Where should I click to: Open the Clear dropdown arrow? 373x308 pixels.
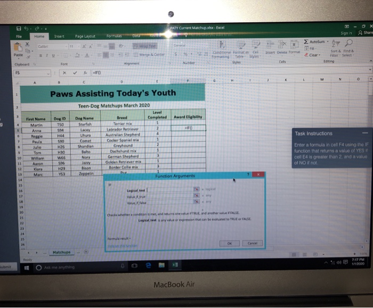click(320, 55)
